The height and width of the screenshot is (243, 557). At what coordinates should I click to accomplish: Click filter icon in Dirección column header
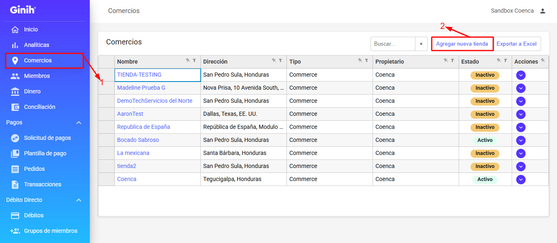pos(280,60)
